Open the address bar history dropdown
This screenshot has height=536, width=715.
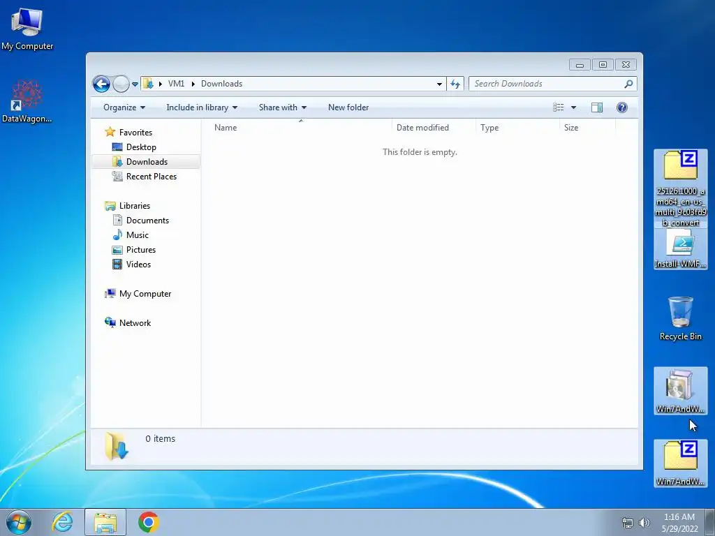pos(439,84)
